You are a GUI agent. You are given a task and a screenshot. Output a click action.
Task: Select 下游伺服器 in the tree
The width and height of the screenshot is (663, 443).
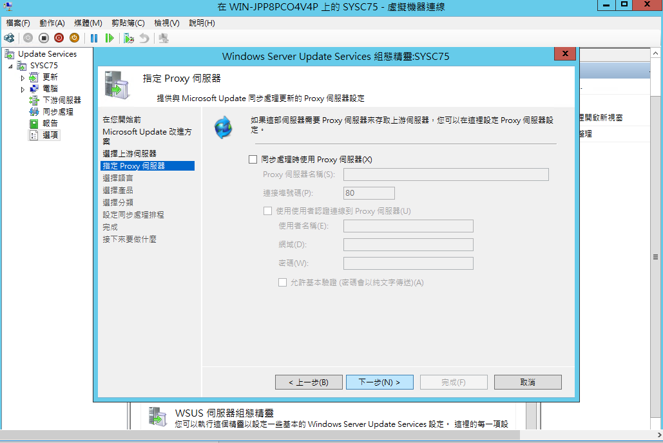coord(62,100)
